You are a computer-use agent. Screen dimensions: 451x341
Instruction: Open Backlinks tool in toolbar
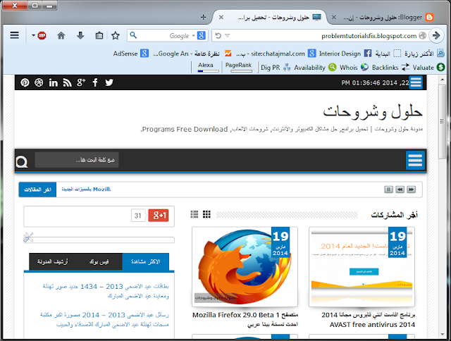[x=390, y=68]
